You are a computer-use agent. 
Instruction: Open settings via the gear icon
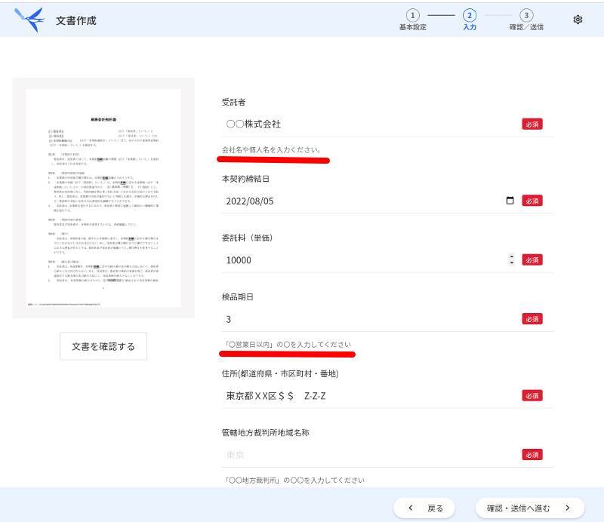578,20
